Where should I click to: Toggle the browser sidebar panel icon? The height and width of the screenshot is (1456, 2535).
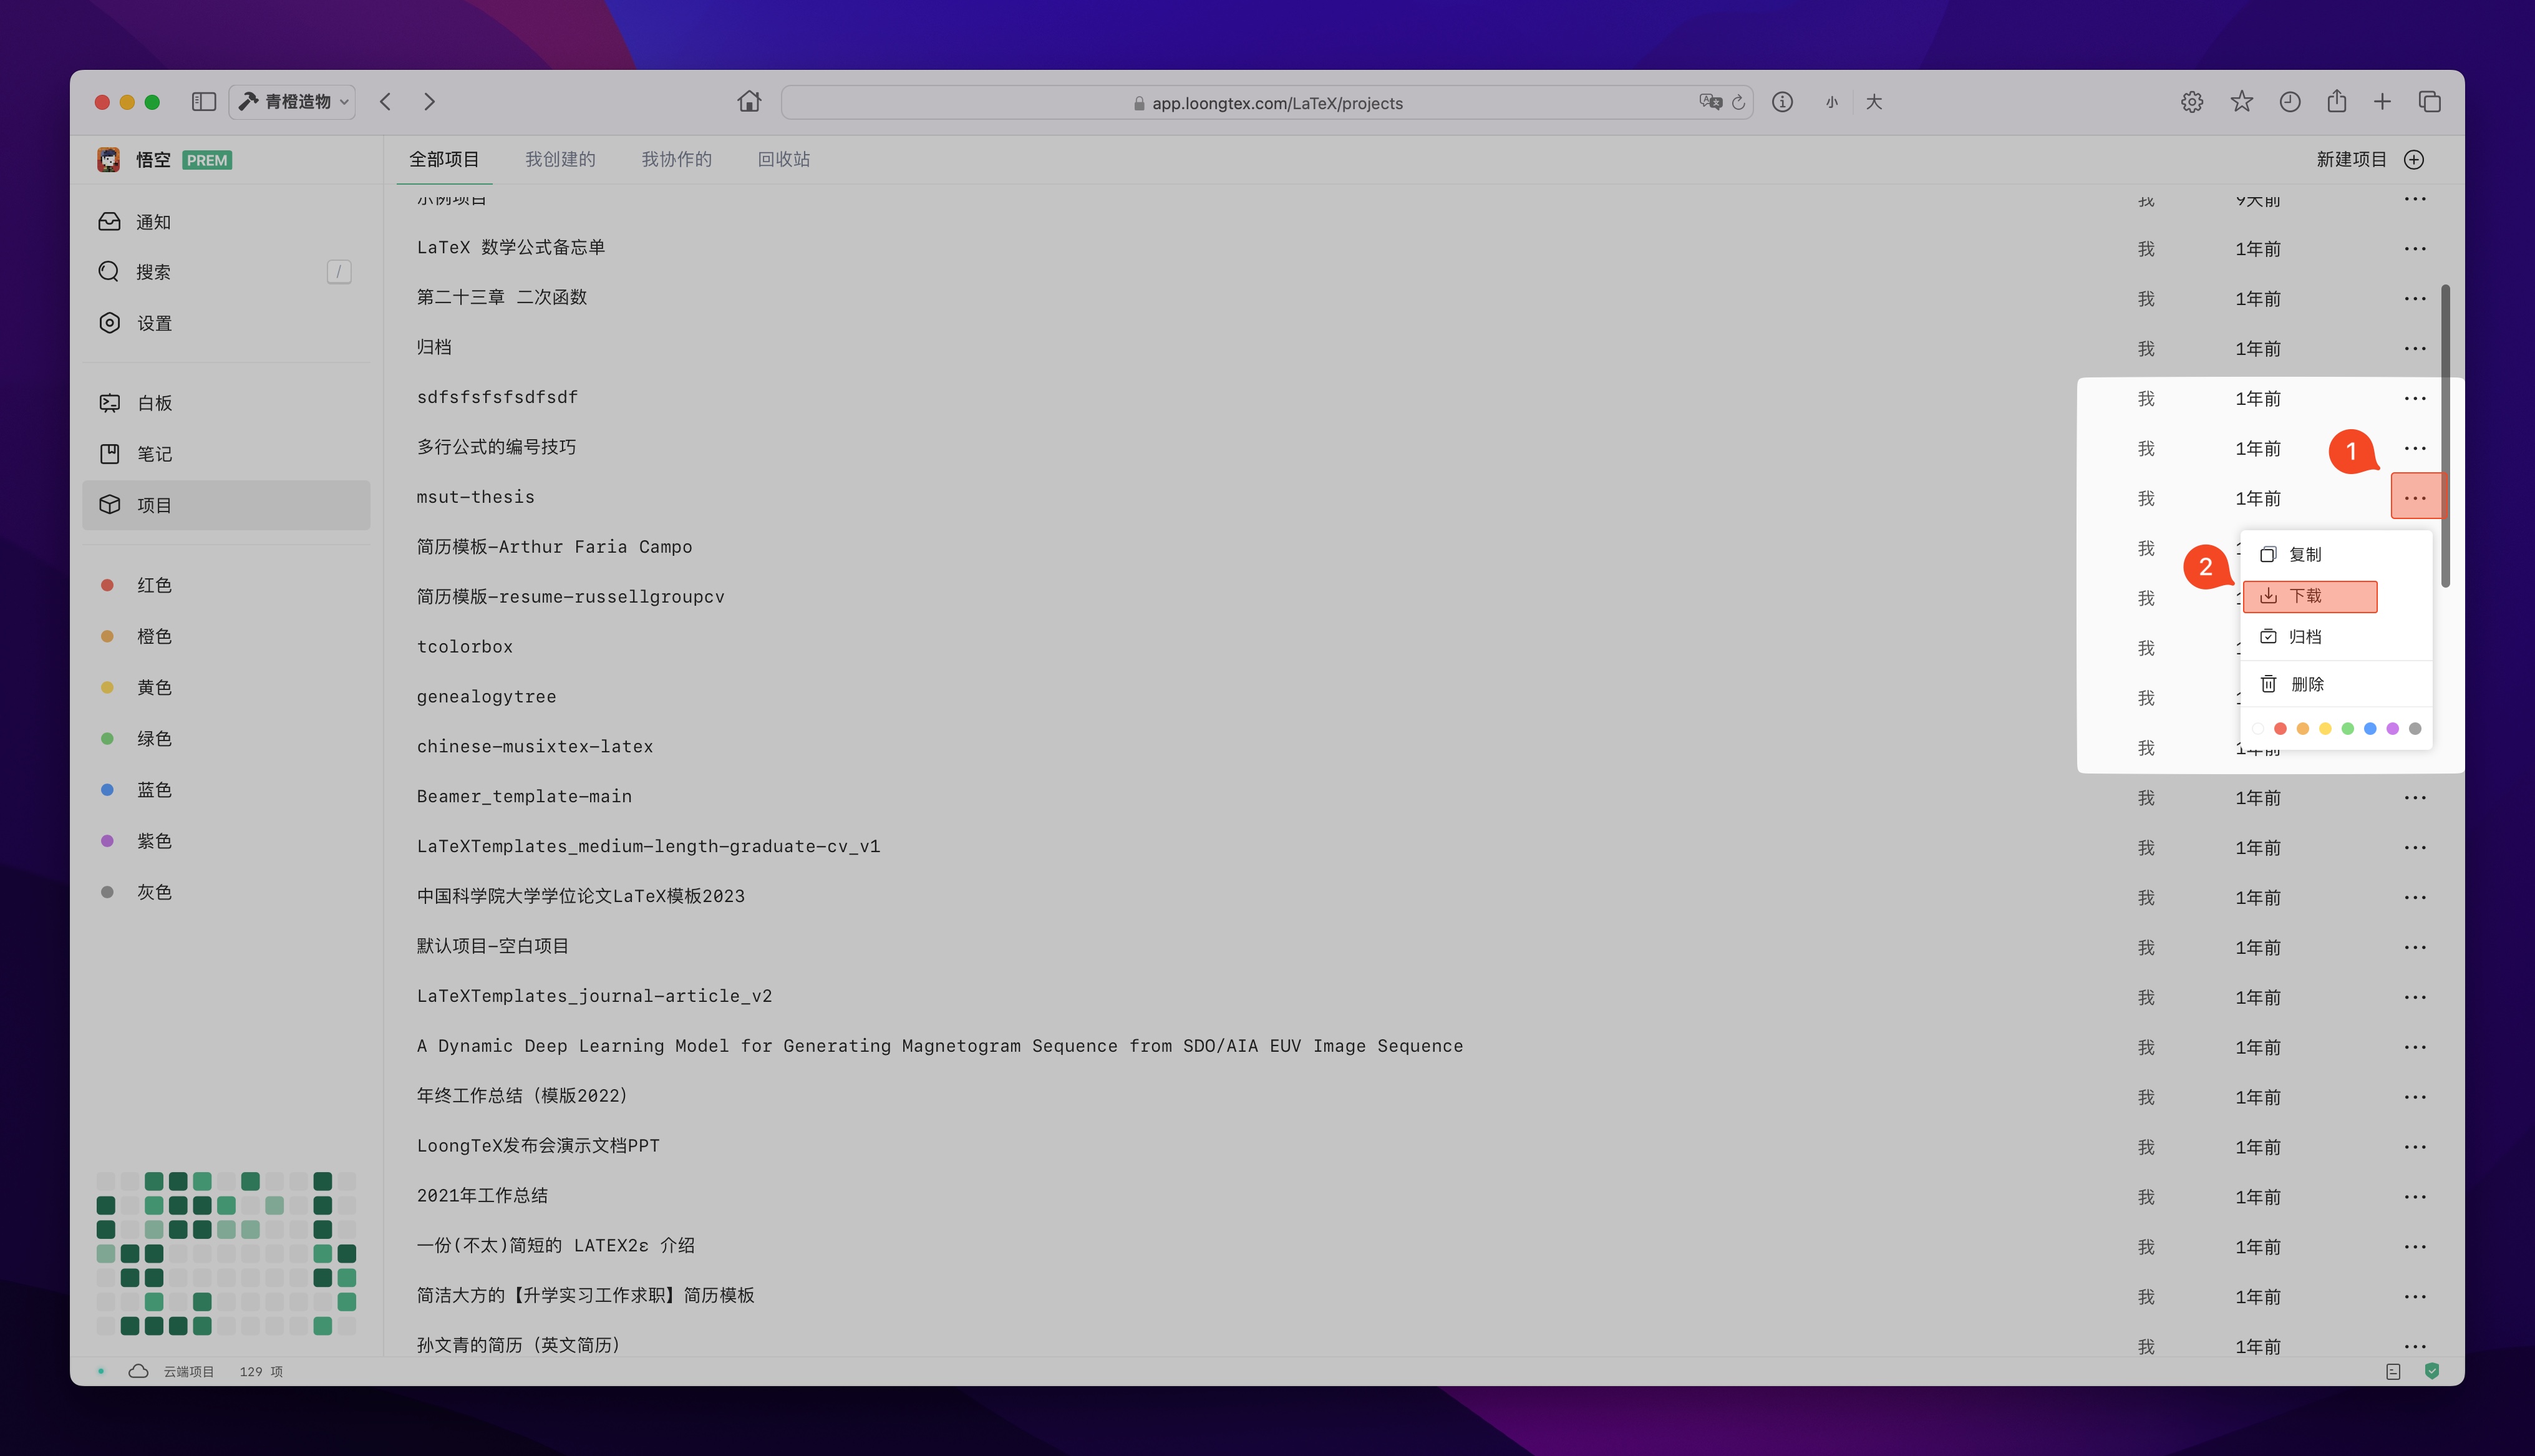click(x=204, y=102)
